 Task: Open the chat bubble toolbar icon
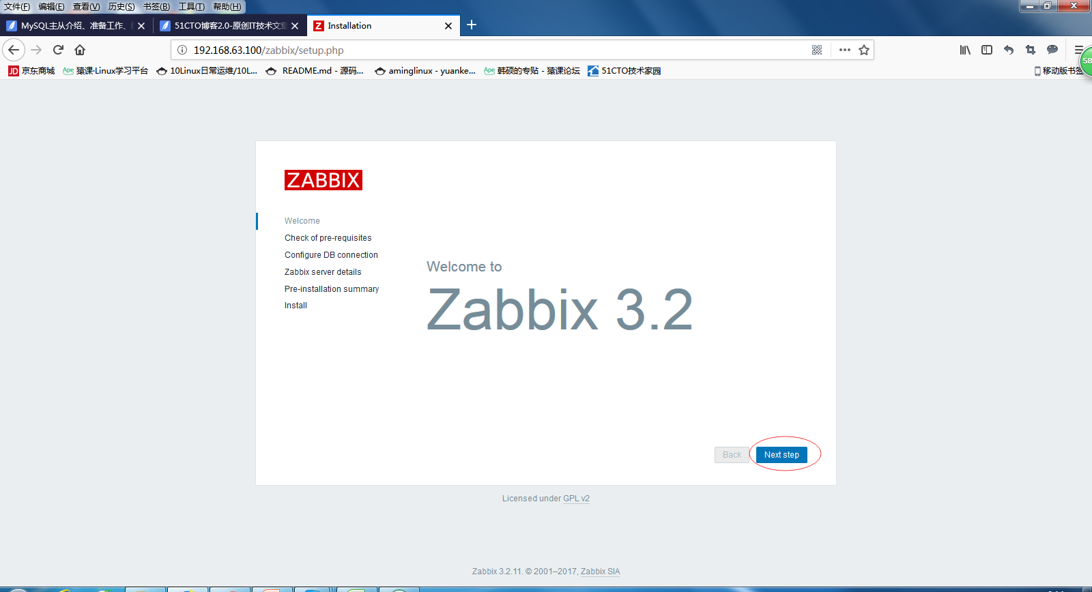(x=1052, y=50)
